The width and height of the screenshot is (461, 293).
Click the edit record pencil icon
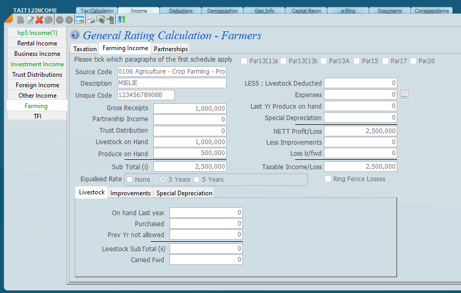[x=30, y=20]
